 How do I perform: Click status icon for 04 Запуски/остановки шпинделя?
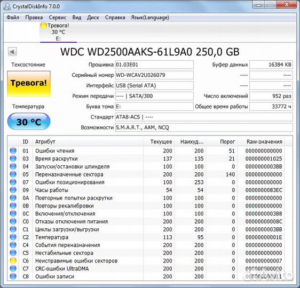(x=13, y=166)
